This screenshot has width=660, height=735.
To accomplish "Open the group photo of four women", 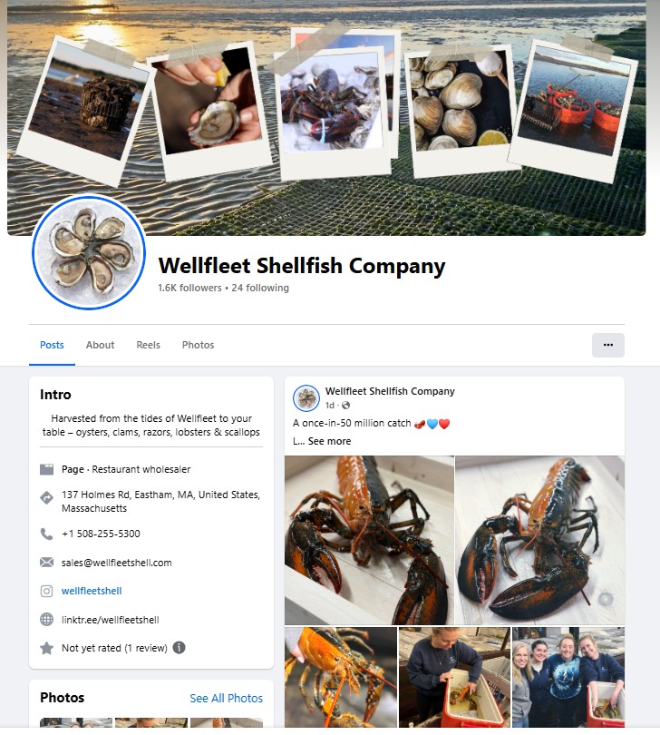I will point(568,677).
